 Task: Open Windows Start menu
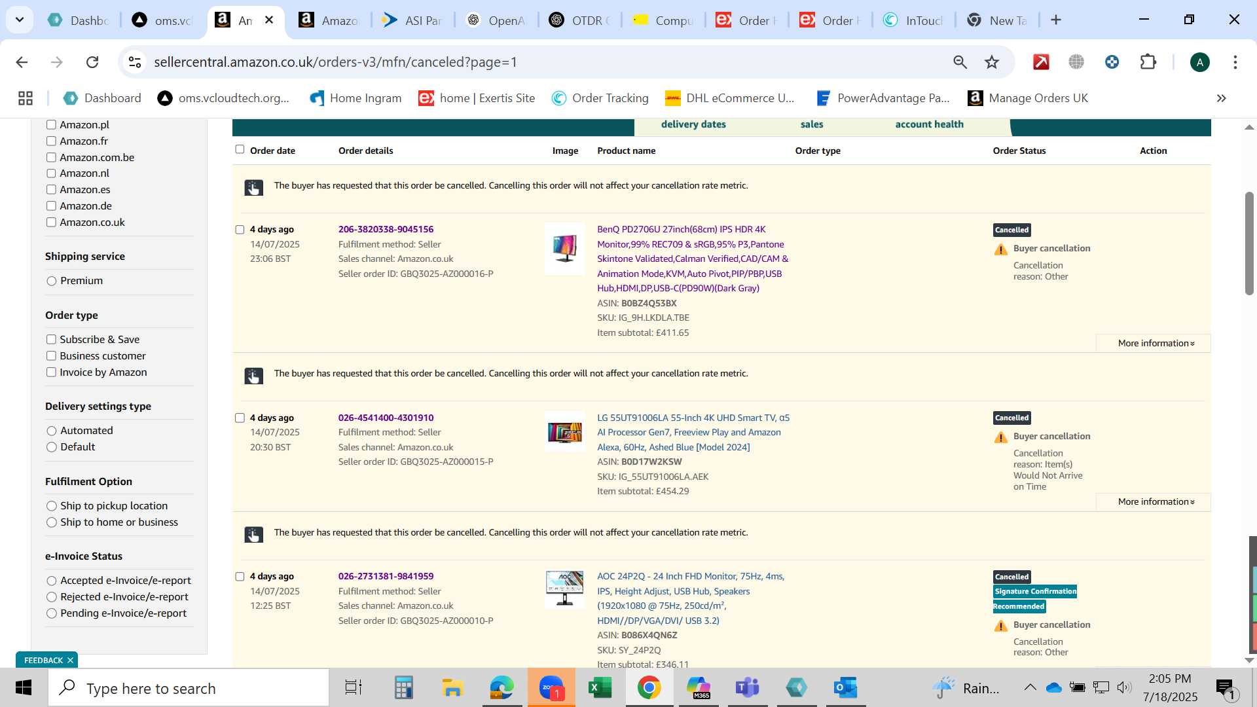[24, 688]
